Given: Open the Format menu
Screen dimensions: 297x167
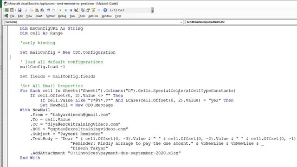Looking at the screenshot, I should 50,16.
